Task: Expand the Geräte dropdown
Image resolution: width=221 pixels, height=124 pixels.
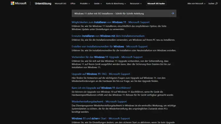Action: [98, 4]
